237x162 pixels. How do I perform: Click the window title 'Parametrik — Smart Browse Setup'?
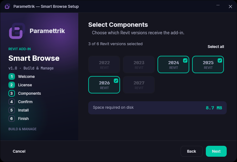click(x=46, y=7)
